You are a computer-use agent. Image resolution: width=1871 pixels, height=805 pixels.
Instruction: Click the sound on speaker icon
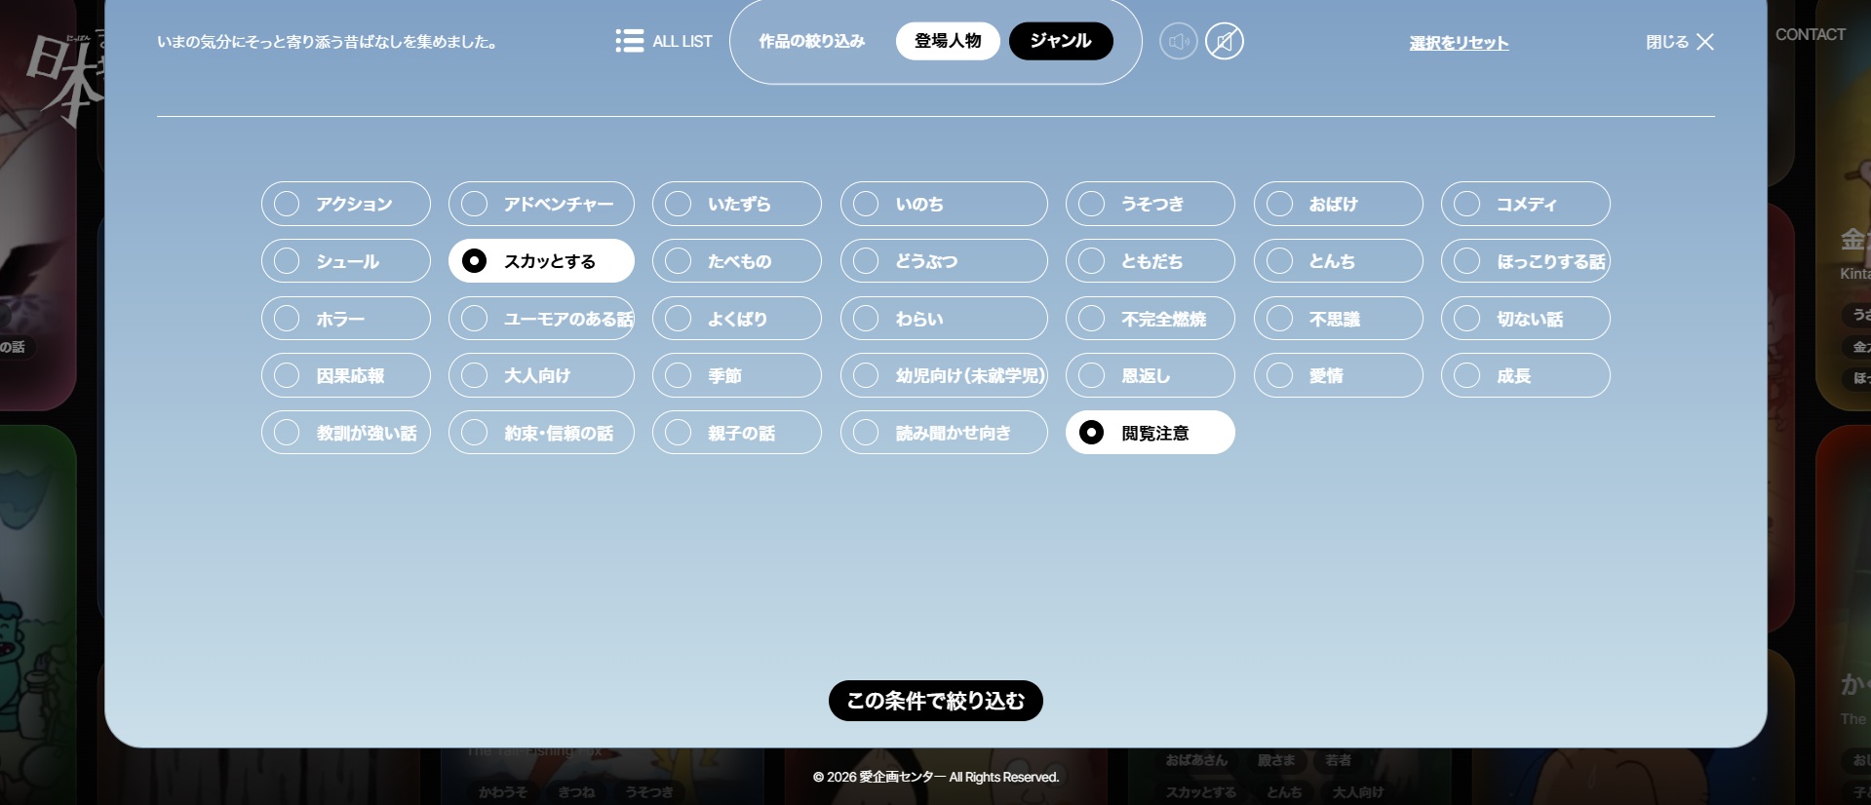pos(1178,42)
